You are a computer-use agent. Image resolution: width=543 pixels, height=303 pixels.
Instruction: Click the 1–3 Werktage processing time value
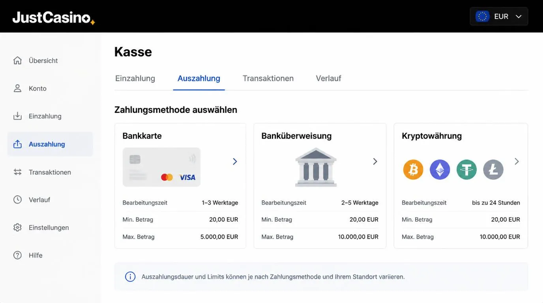(220, 203)
